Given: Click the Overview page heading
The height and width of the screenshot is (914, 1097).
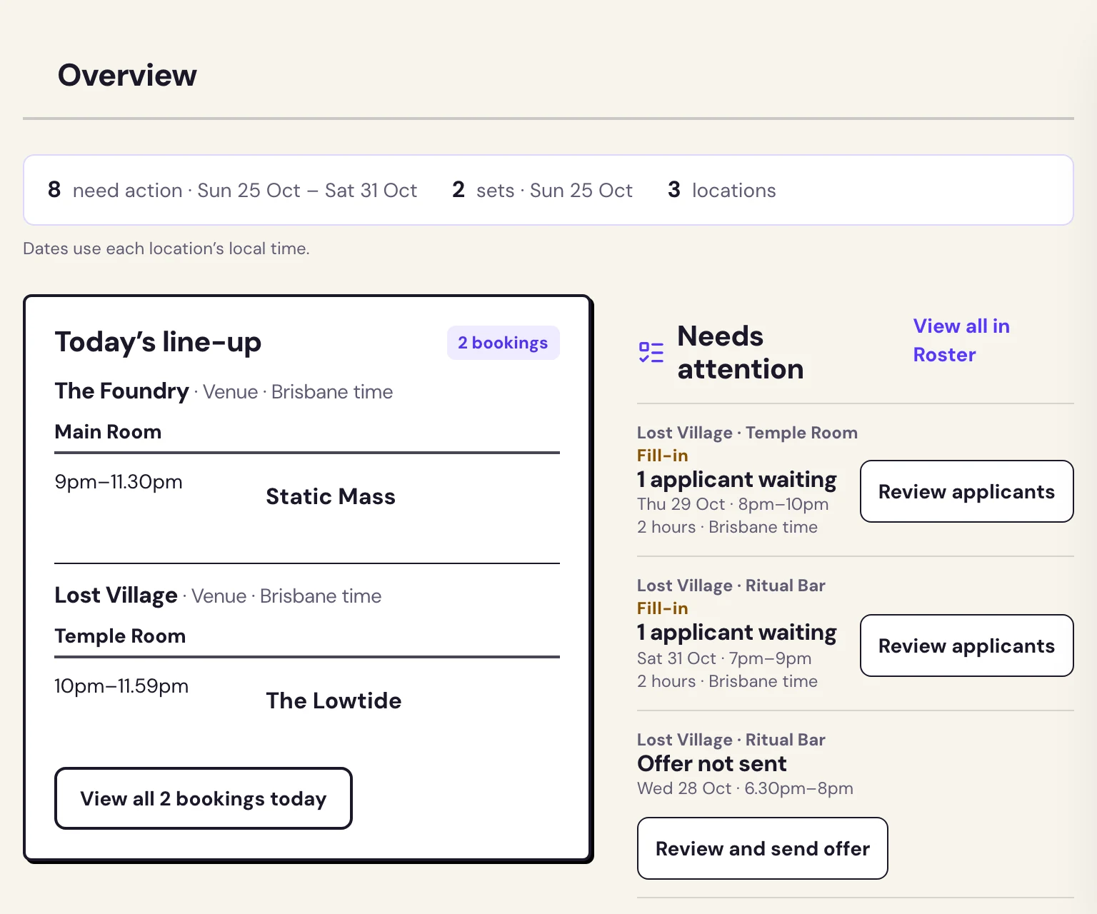Looking at the screenshot, I should 127,75.
